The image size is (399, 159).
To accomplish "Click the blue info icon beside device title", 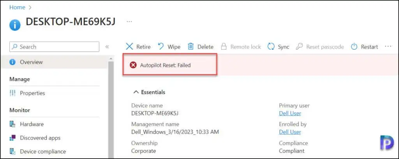I will click(15, 25).
